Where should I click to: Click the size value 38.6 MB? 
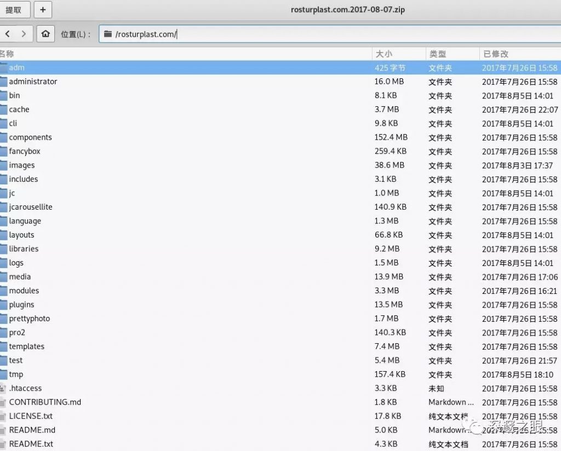[x=390, y=165]
